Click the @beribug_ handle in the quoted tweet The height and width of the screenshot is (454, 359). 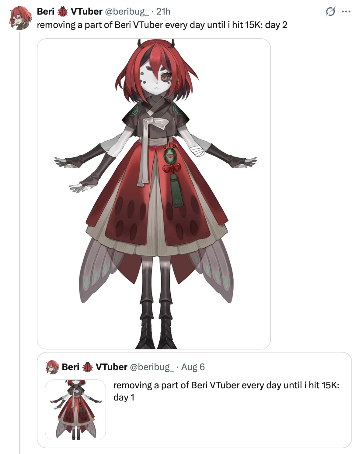tap(152, 367)
